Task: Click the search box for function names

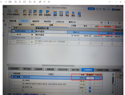Action: (57, 8)
